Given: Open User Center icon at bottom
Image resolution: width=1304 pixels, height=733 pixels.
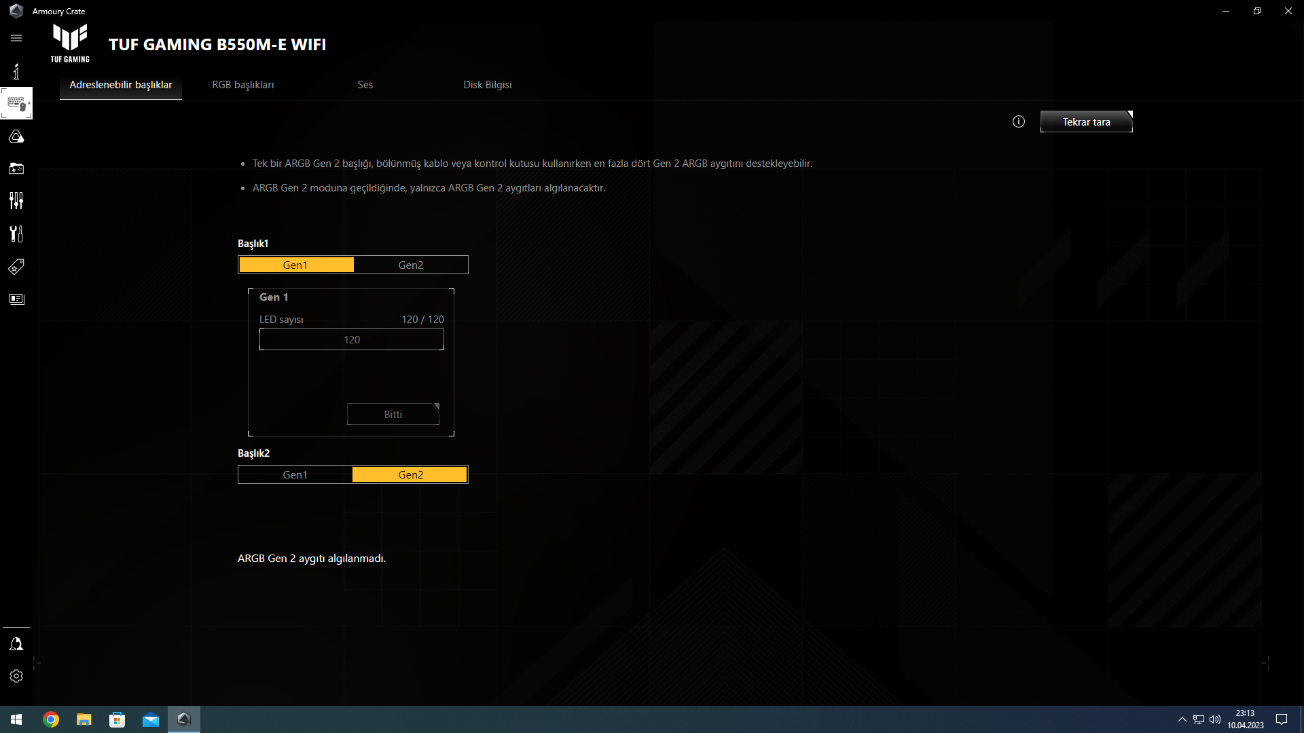Looking at the screenshot, I should click(16, 643).
